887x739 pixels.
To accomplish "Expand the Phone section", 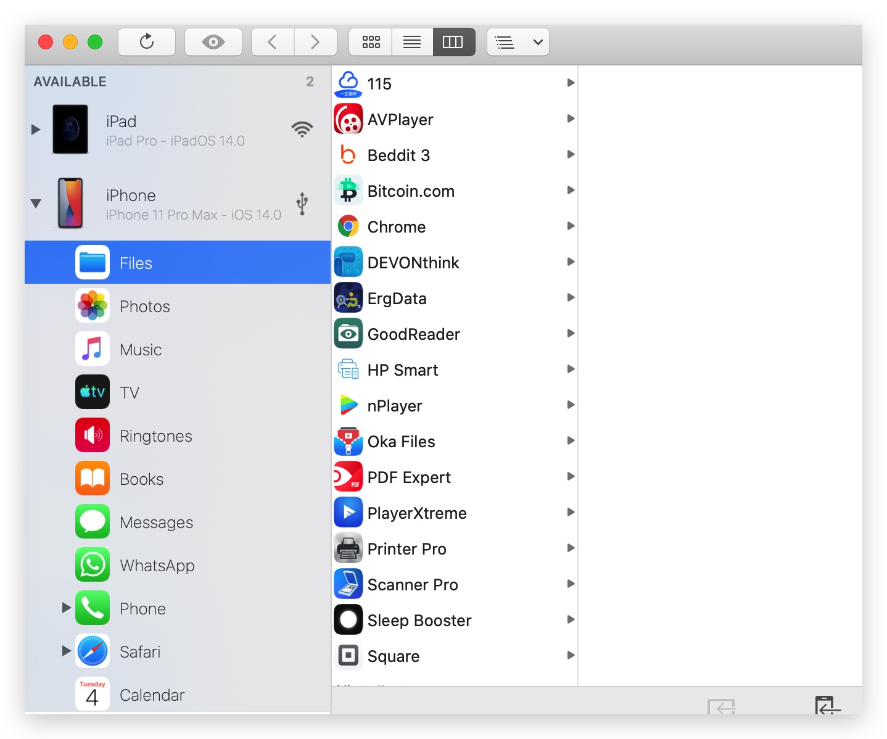I will click(x=67, y=608).
